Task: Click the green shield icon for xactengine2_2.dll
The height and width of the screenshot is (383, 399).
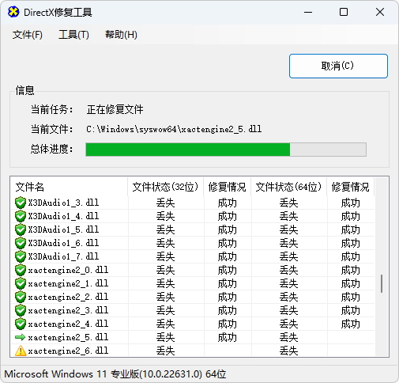Action: pyautogui.click(x=21, y=297)
